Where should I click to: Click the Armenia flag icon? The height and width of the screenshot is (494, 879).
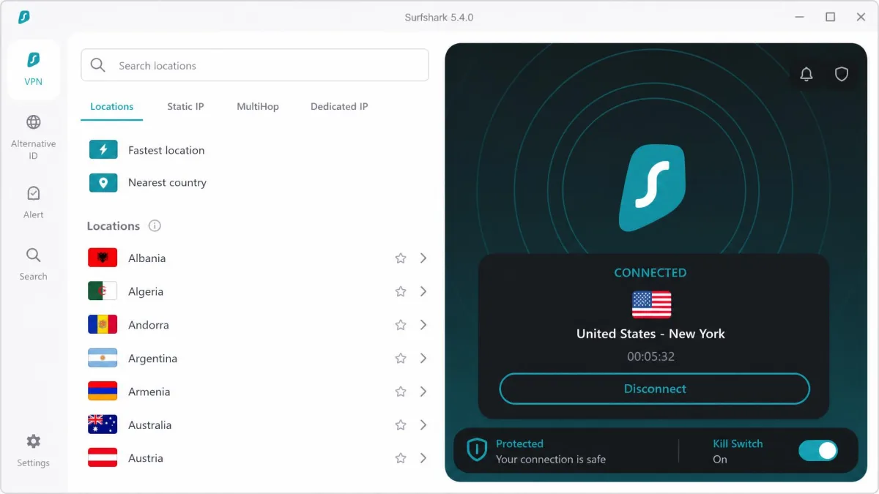coord(103,392)
